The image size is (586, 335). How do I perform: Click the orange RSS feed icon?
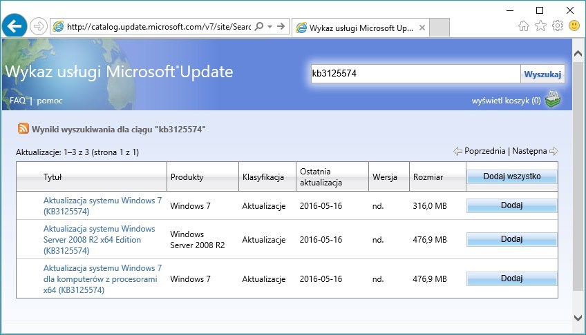(x=23, y=129)
